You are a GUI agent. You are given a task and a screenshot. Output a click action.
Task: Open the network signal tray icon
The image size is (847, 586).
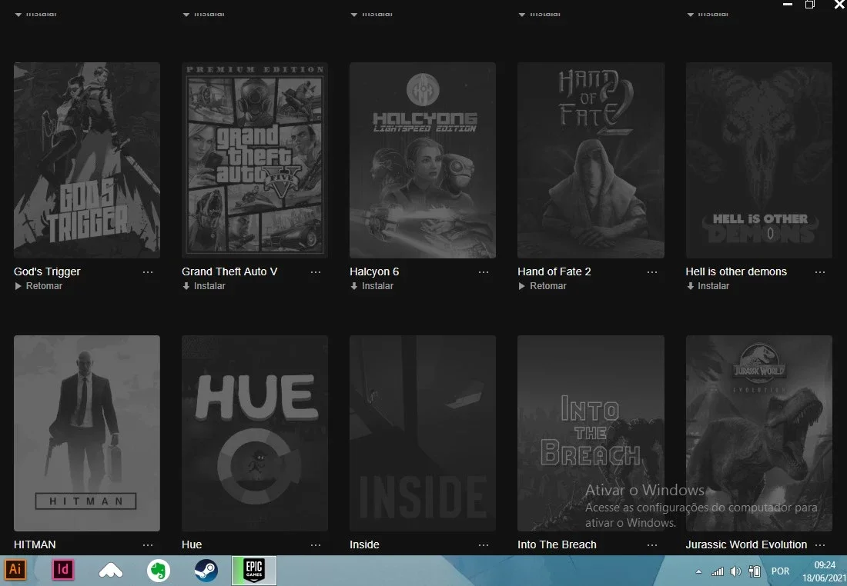pyautogui.click(x=718, y=571)
